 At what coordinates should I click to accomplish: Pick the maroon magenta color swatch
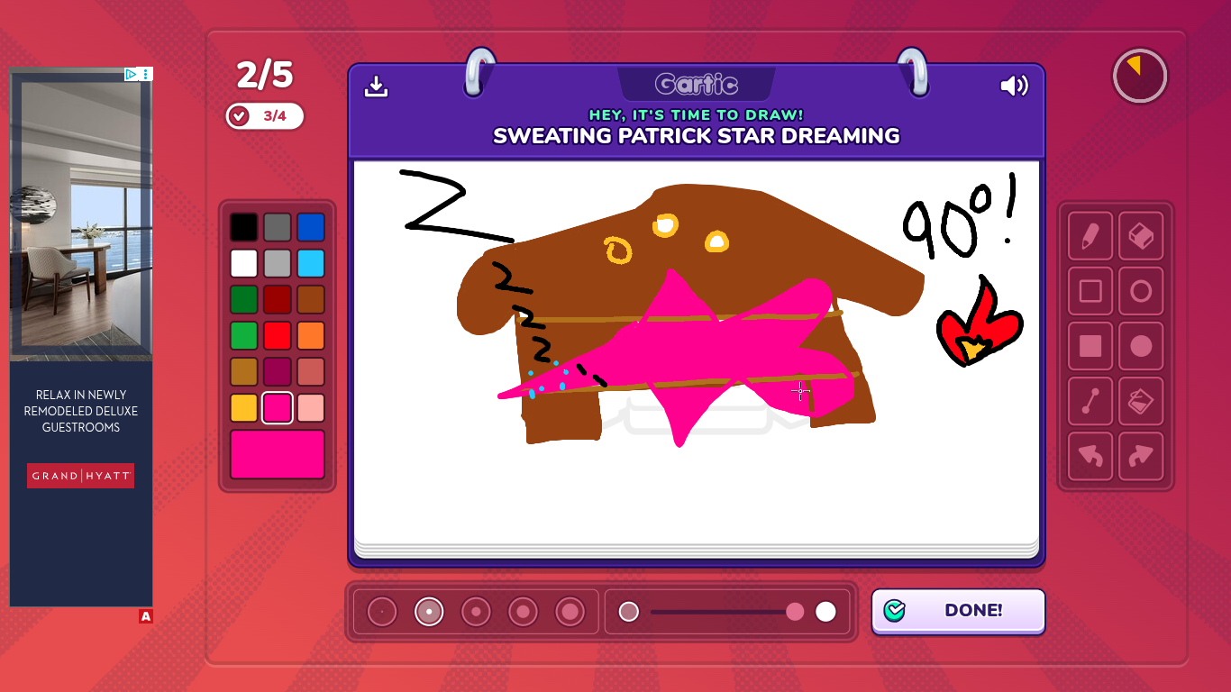pyautogui.click(x=278, y=371)
